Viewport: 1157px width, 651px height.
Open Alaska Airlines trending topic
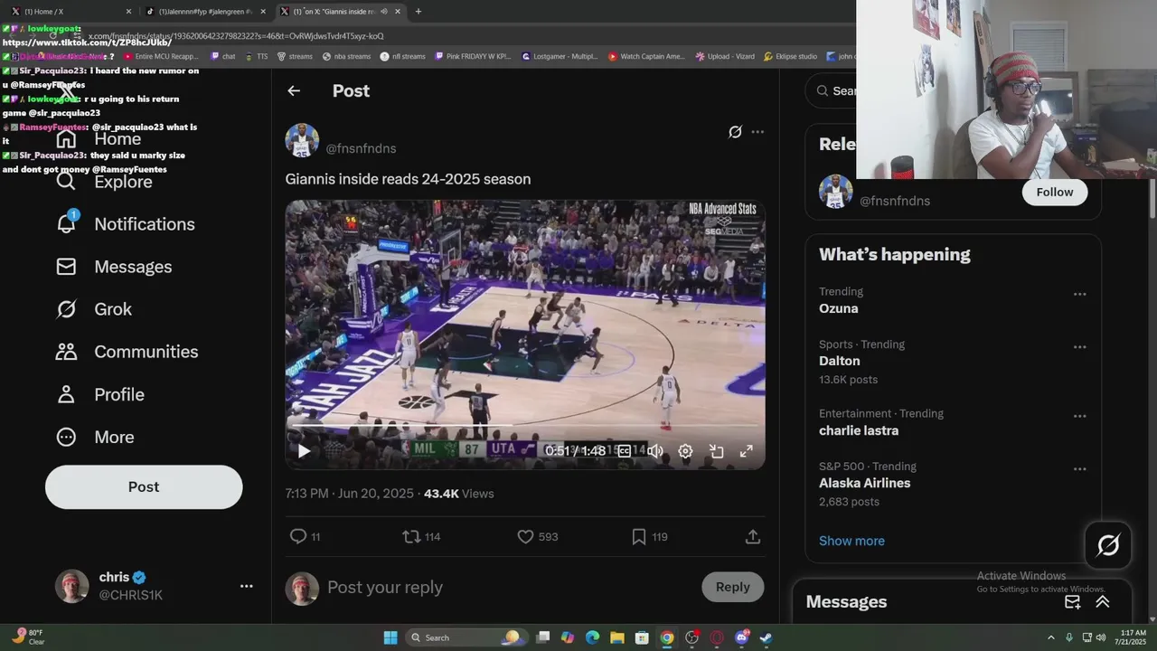pyautogui.click(x=865, y=483)
